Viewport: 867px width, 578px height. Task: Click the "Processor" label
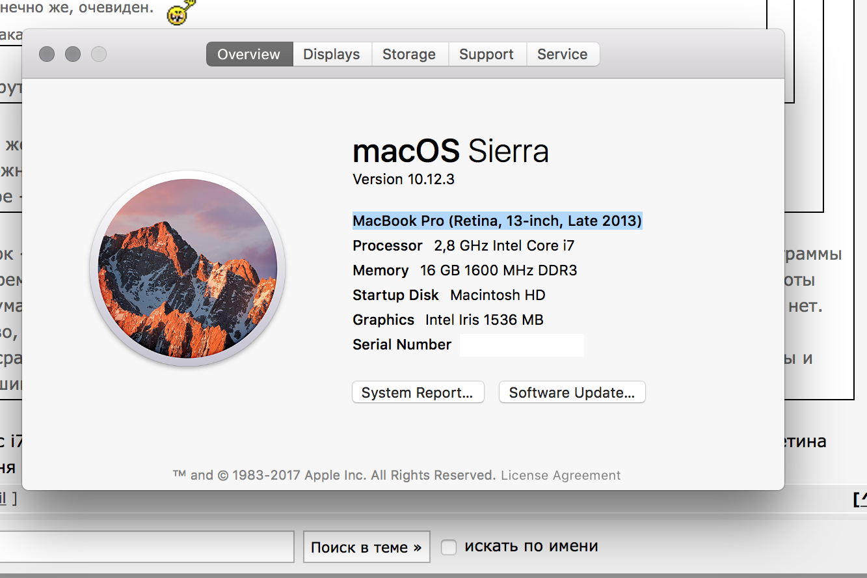[388, 246]
